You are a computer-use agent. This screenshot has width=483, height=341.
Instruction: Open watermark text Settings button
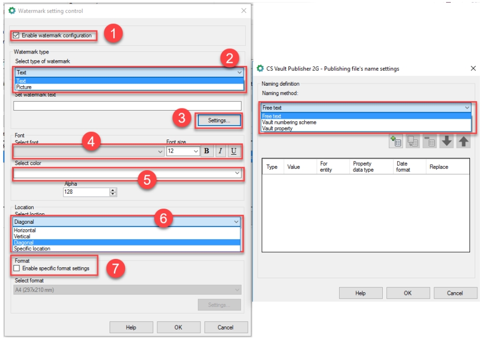pyautogui.click(x=218, y=120)
